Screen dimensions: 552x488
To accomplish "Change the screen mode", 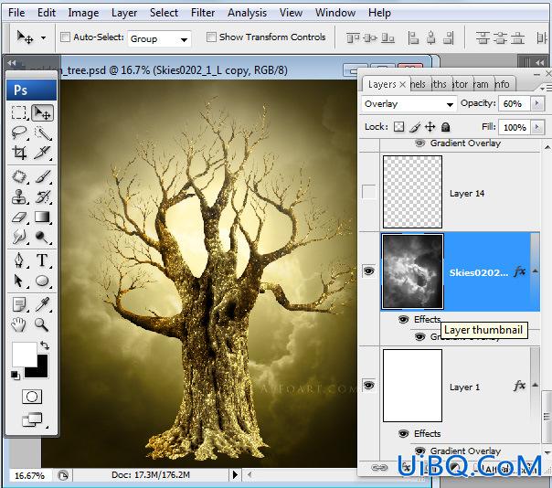I will click(x=32, y=419).
